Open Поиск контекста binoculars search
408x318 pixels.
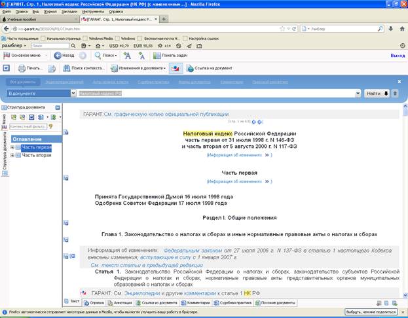coord(84,68)
